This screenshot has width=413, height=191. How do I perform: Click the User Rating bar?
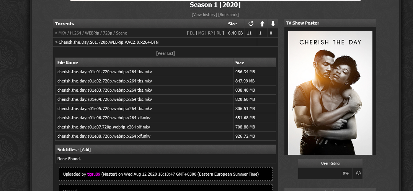pos(319,173)
